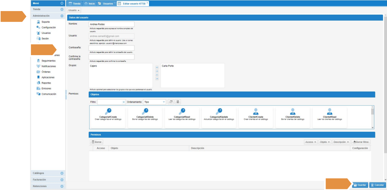This screenshot has width=387, height=190.
Task: Open the Acceso filter dropdown
Action: click(x=311, y=142)
